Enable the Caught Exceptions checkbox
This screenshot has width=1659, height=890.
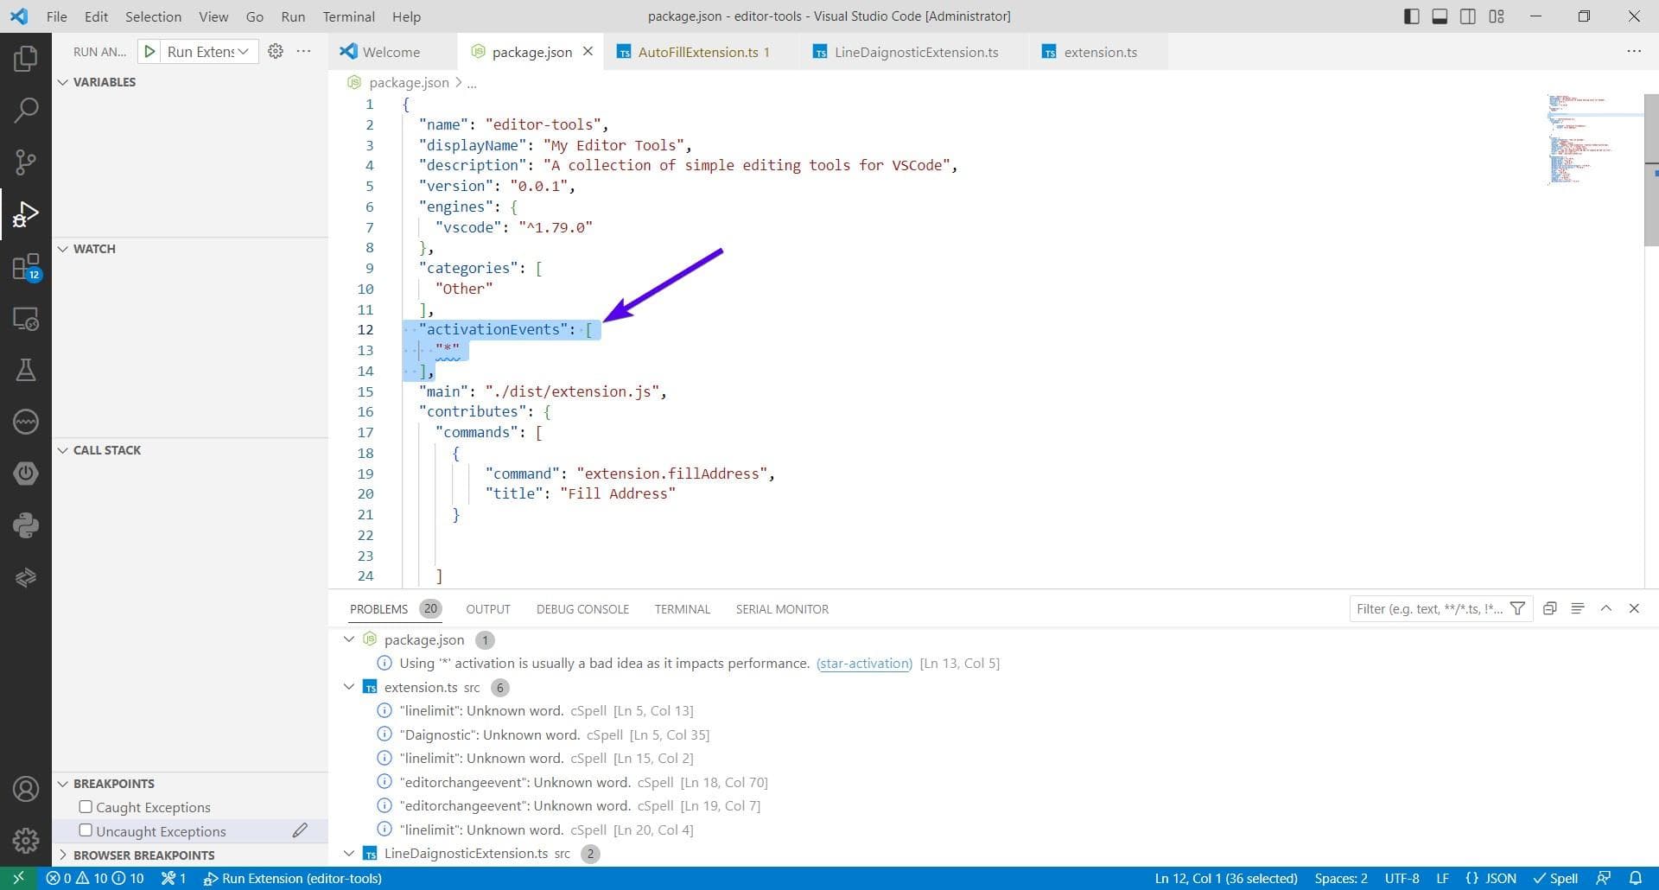[x=86, y=807]
